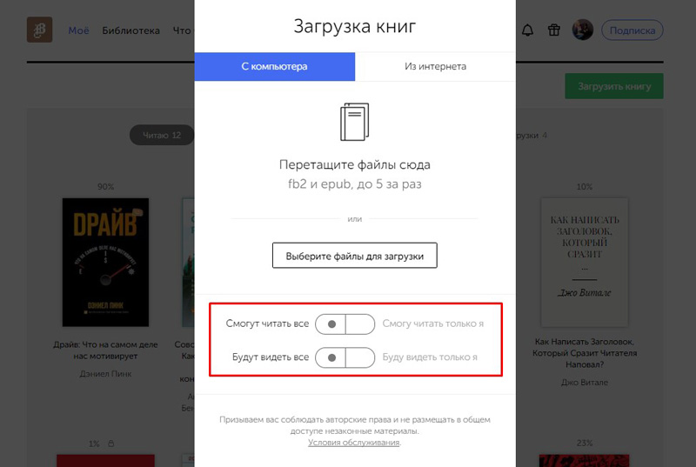Click the lock icon next to 1%
The image size is (696, 467).
coord(111,444)
